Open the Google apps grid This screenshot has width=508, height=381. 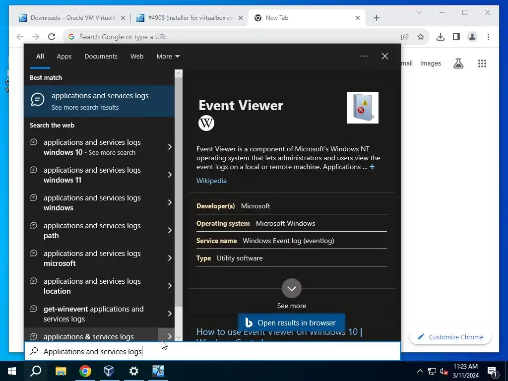tap(482, 63)
